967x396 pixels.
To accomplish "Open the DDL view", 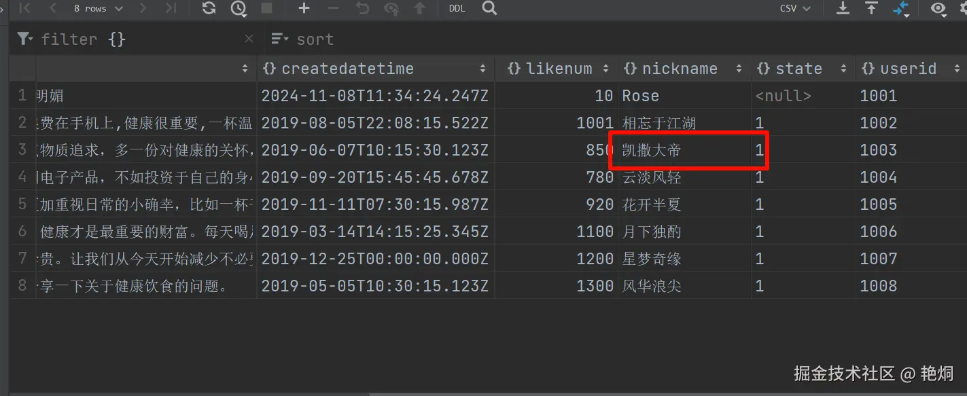I will tap(456, 9).
